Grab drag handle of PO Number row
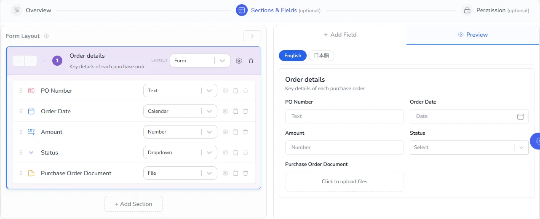 [x=21, y=91]
